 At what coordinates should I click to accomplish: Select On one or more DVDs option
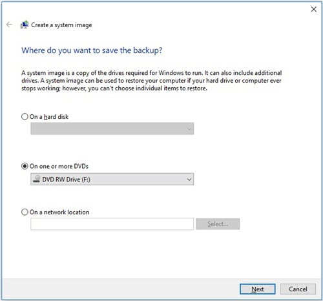(x=25, y=166)
